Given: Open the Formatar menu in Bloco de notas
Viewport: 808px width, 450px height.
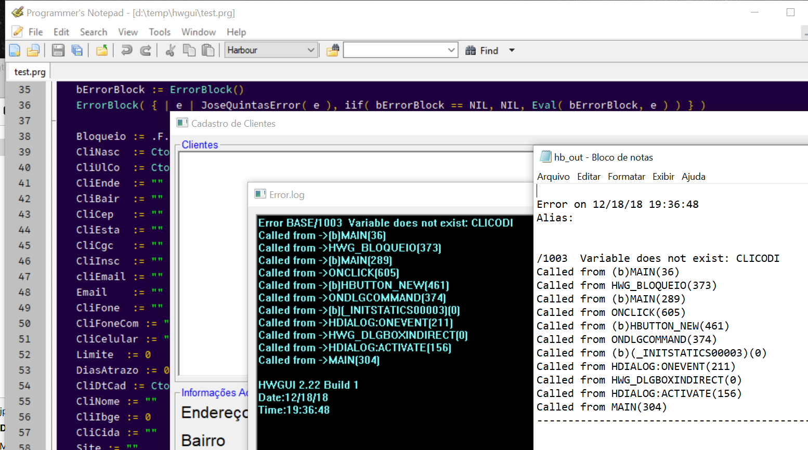Looking at the screenshot, I should point(626,177).
